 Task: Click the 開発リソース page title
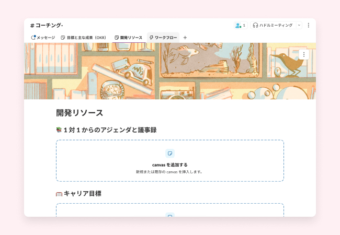point(80,113)
